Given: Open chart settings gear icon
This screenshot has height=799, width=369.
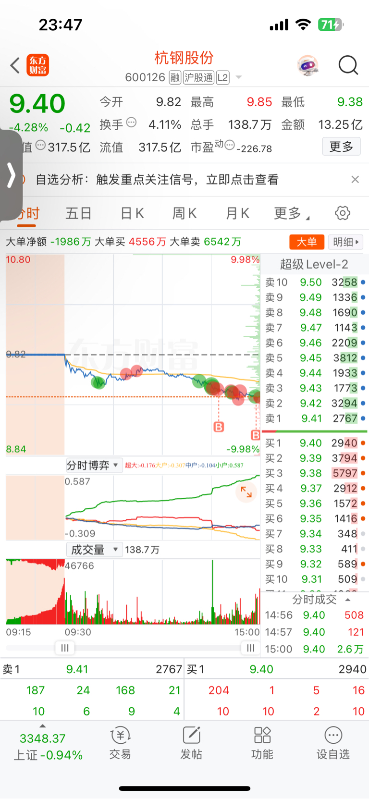Looking at the screenshot, I should click(x=343, y=213).
